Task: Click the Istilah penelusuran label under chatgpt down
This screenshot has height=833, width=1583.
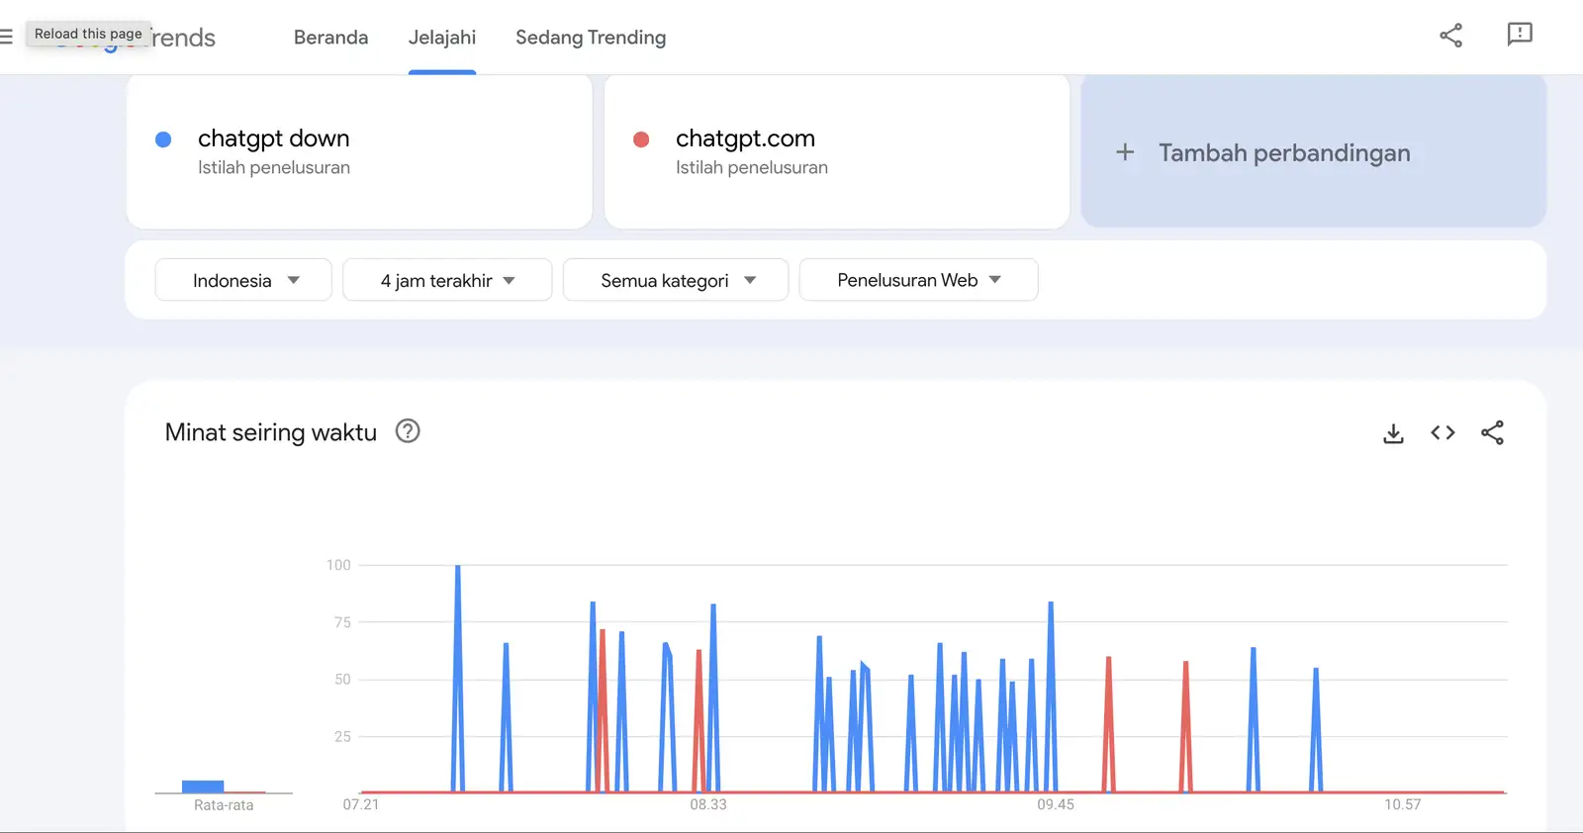Action: pos(274,167)
